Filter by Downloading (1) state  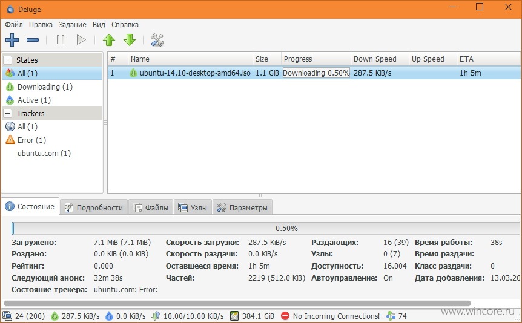[52, 87]
